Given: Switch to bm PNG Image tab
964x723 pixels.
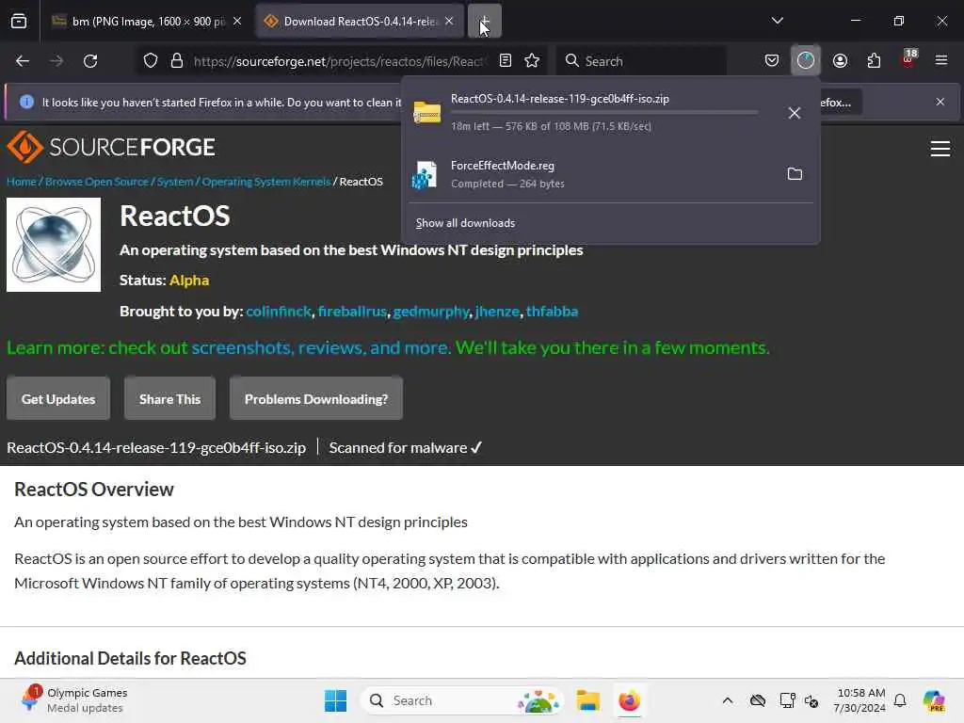Looking at the screenshot, I should click(x=140, y=22).
